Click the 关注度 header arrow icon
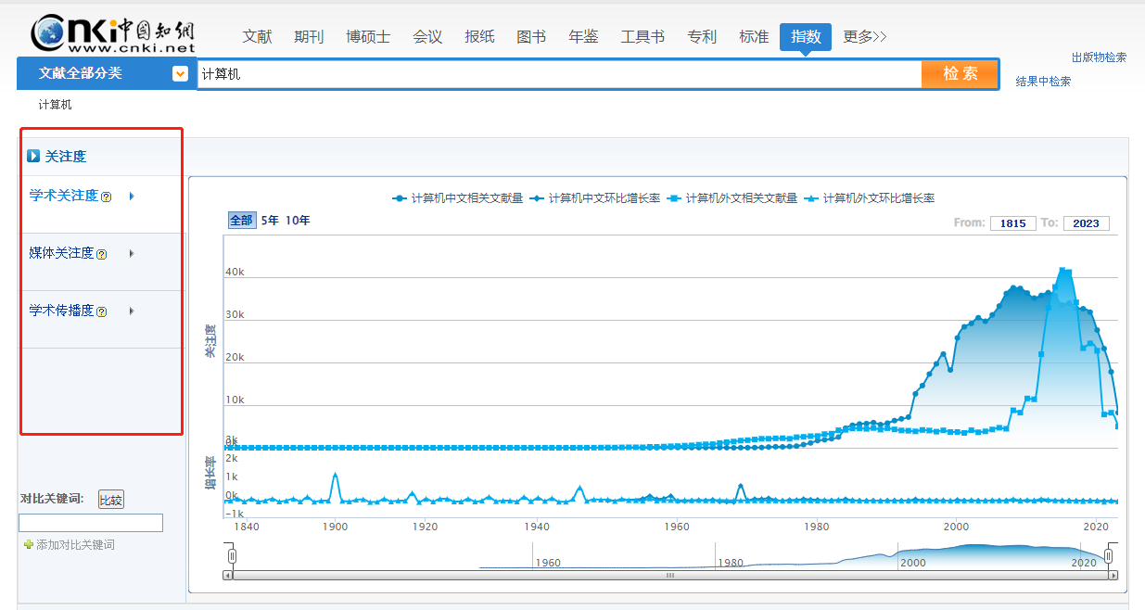This screenshot has width=1145, height=610. tap(33, 157)
